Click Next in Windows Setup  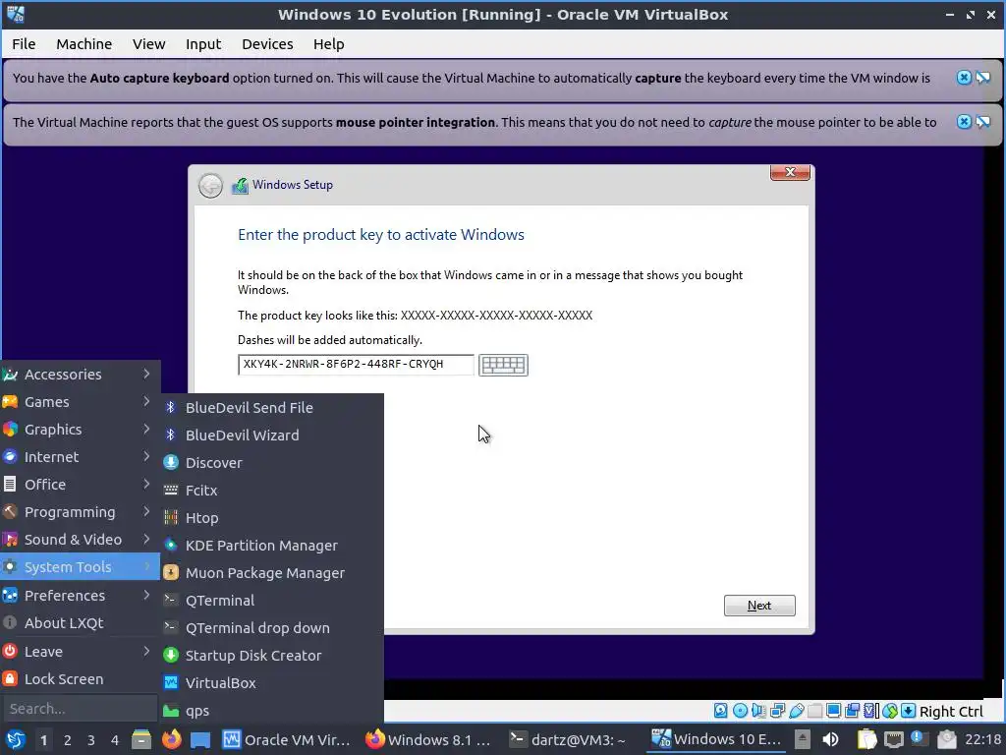(x=759, y=606)
